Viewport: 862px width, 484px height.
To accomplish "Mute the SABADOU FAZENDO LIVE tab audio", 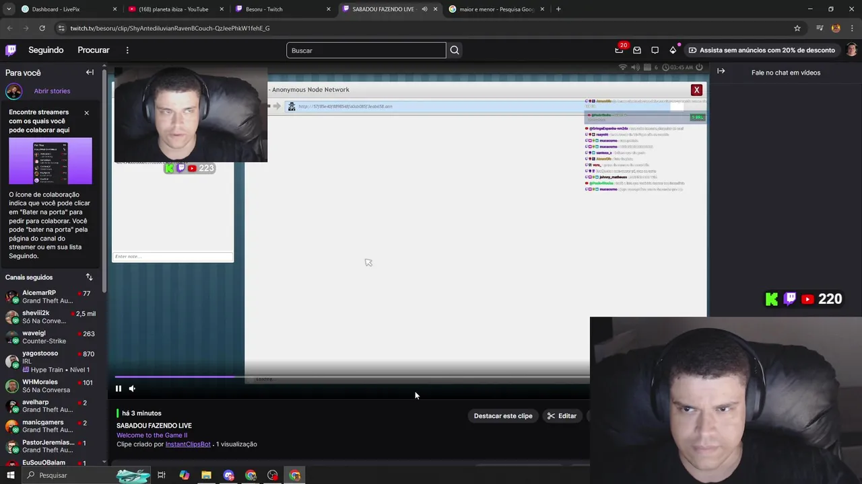I will (x=424, y=9).
